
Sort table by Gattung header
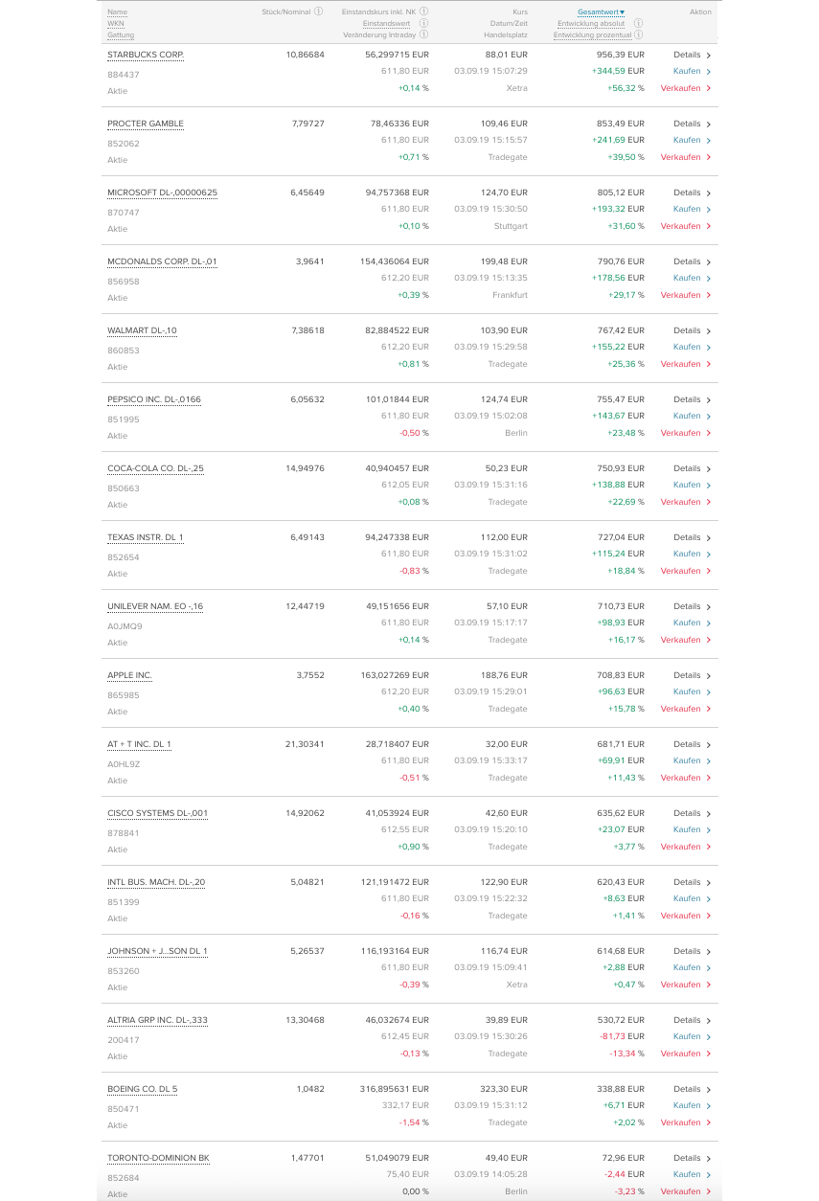[121, 34]
